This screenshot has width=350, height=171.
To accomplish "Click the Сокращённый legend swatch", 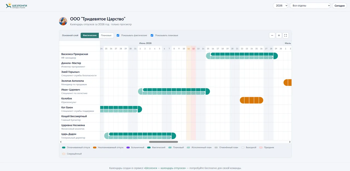I will (64, 154).
